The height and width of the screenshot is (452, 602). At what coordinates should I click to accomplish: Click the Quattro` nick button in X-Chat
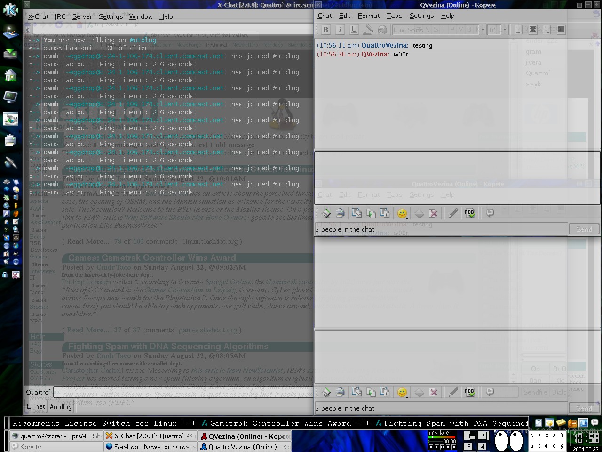(x=38, y=392)
